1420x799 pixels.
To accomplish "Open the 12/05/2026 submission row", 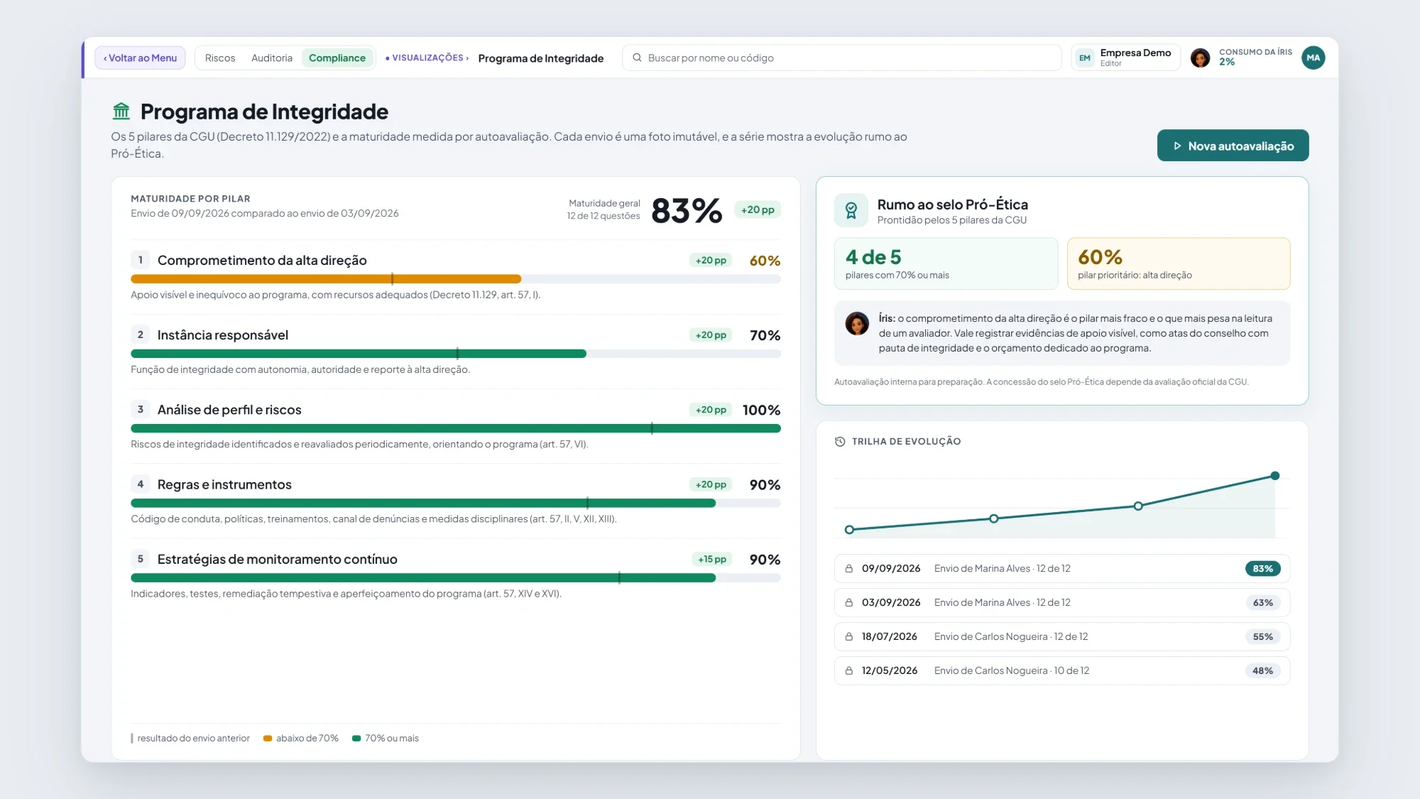I will [x=1062, y=670].
